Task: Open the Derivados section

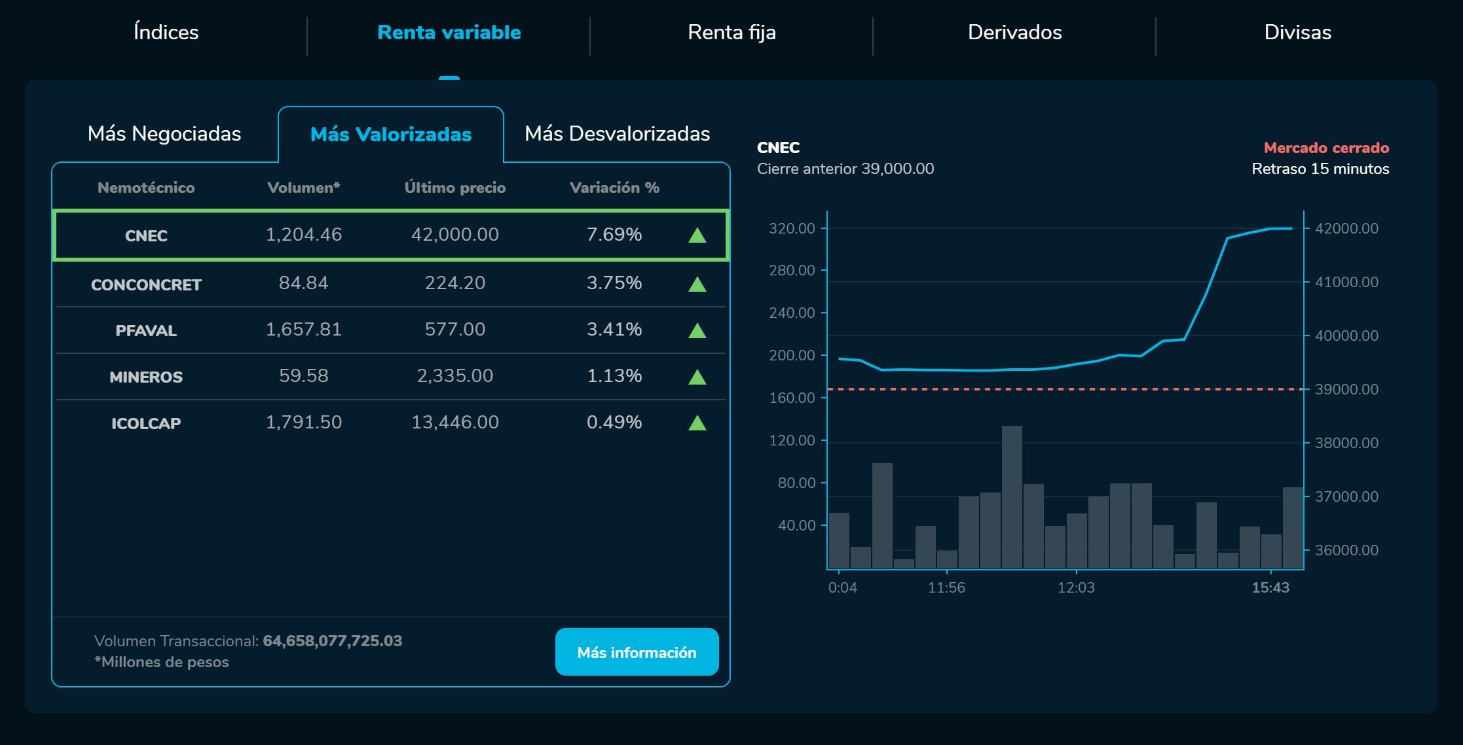Action: click(x=1014, y=32)
